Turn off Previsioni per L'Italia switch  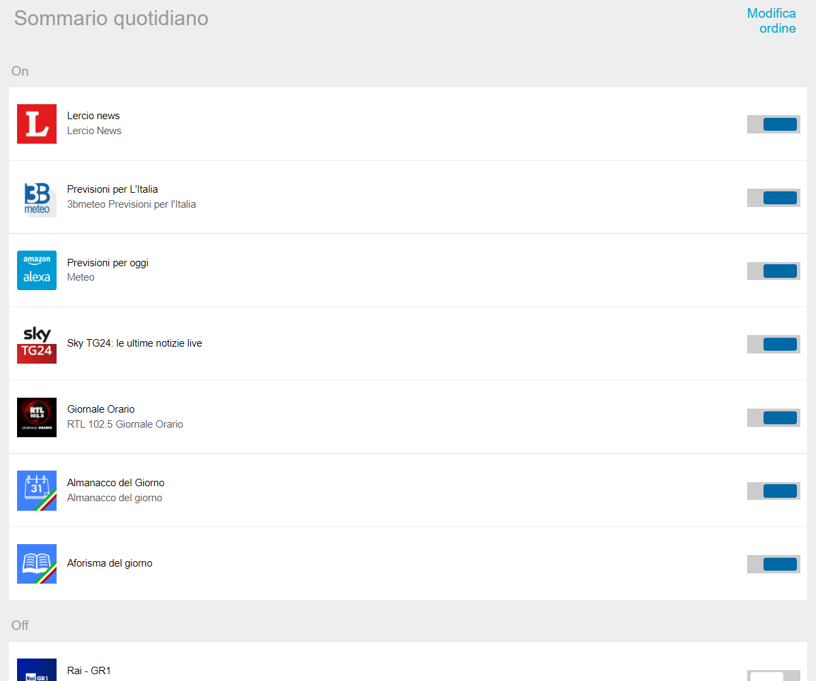click(x=773, y=197)
